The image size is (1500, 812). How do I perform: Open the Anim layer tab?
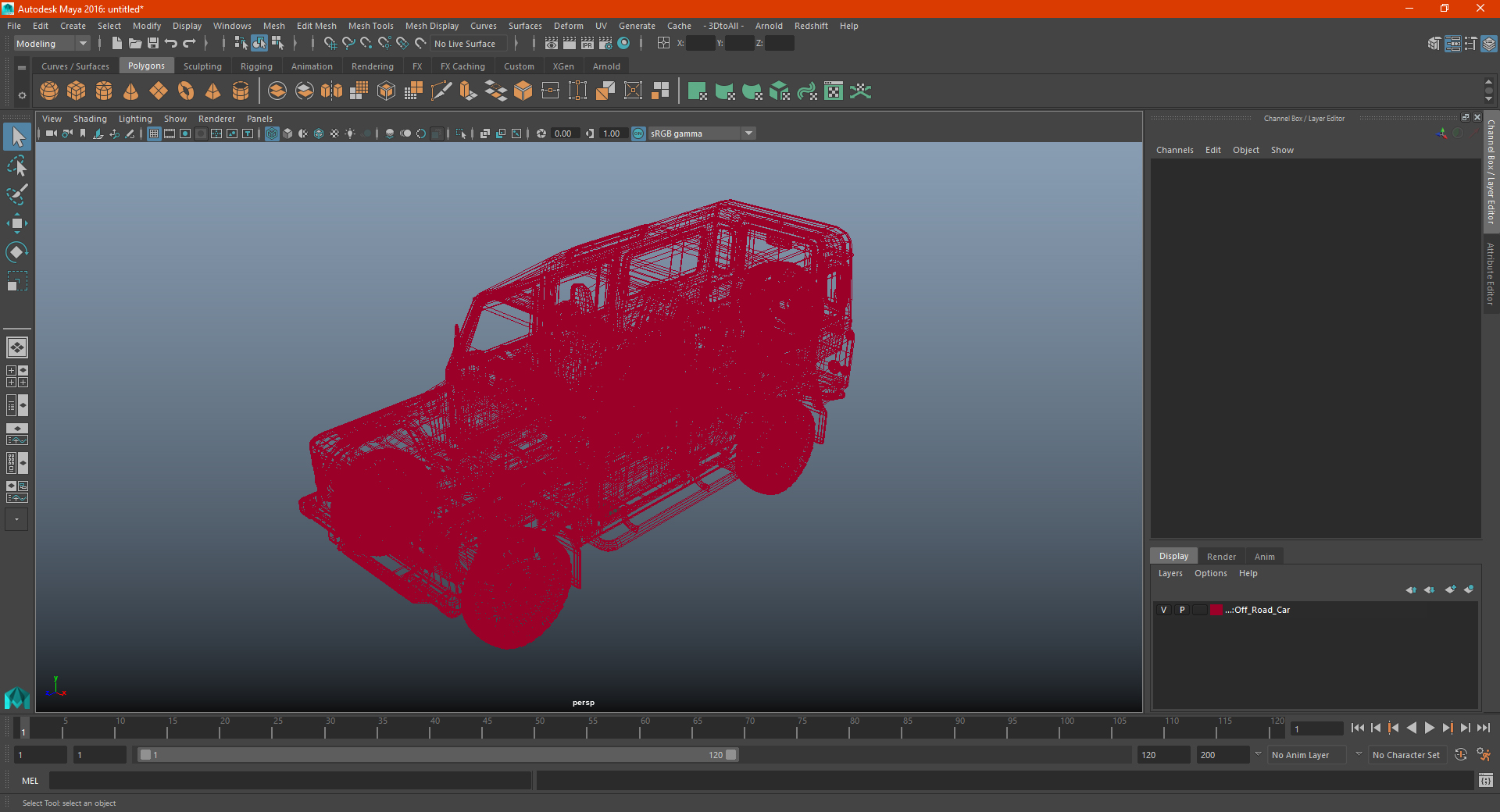1264,557
